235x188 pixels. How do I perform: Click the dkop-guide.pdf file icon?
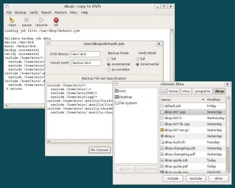(x=162, y=166)
